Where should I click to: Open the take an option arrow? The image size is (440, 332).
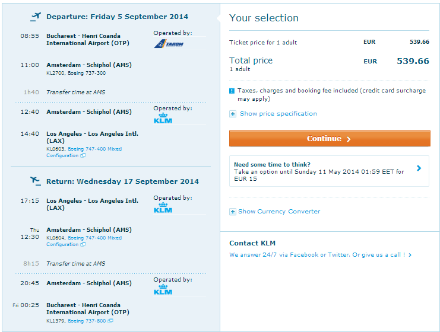point(419,168)
